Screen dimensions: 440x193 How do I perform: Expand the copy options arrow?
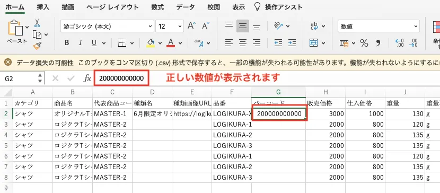pos(46,35)
